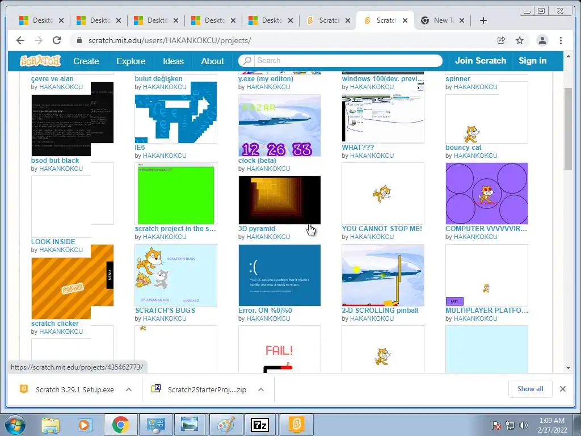
Task: Open the bouncy cat project title
Action: pyautogui.click(x=463, y=147)
